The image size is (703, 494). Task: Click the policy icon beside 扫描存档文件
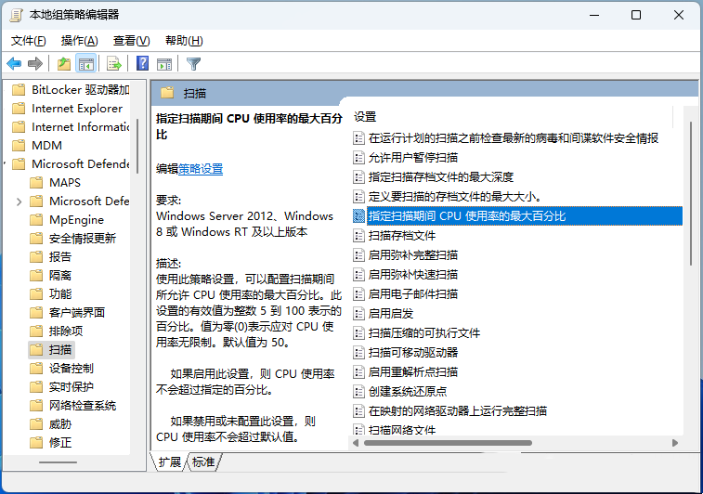pos(358,235)
